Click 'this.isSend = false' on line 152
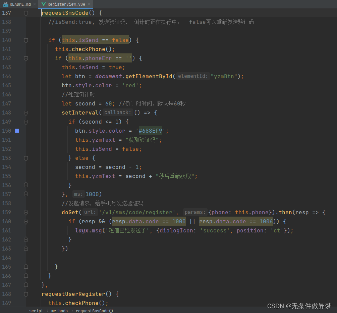This screenshot has width=337, height=313. tap(107, 149)
